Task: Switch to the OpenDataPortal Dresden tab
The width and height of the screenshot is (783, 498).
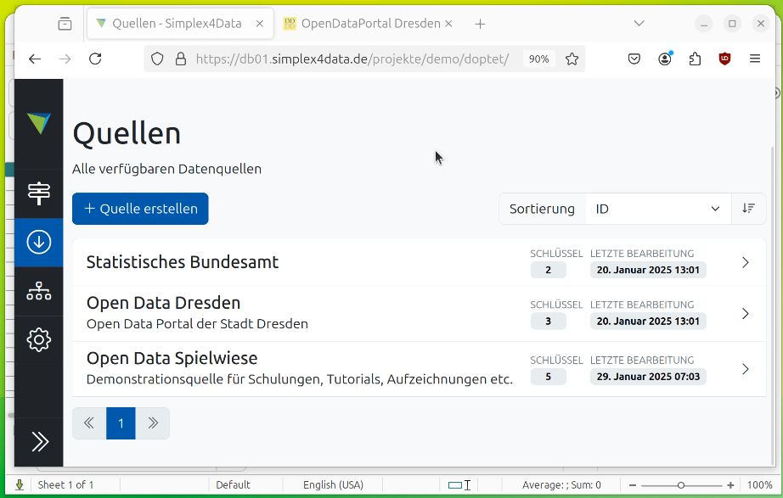Action: coord(369,24)
